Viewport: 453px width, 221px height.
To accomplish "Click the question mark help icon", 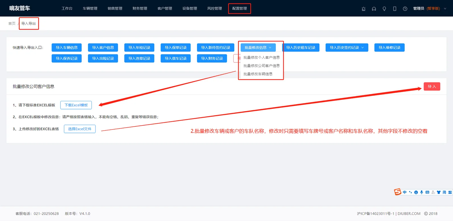I will (405, 9).
